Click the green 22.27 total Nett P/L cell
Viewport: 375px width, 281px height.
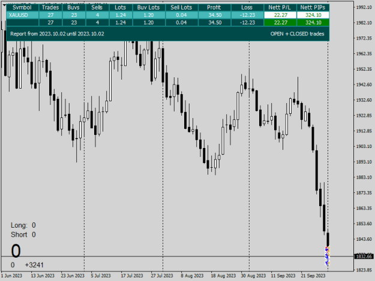[280, 23]
